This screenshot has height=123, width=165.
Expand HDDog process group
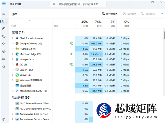pos(13,49)
